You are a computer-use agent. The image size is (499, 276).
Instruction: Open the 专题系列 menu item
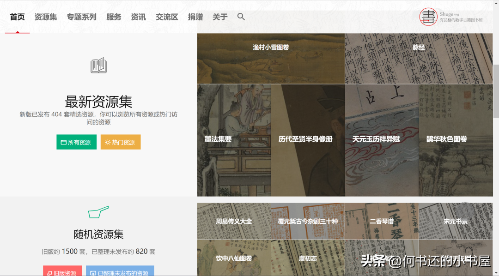pos(81,17)
